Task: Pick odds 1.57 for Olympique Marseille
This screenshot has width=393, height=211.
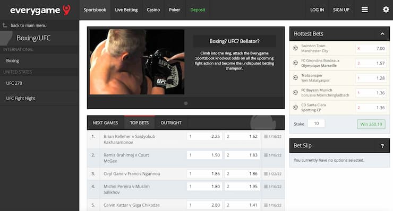Action: [x=371, y=63]
